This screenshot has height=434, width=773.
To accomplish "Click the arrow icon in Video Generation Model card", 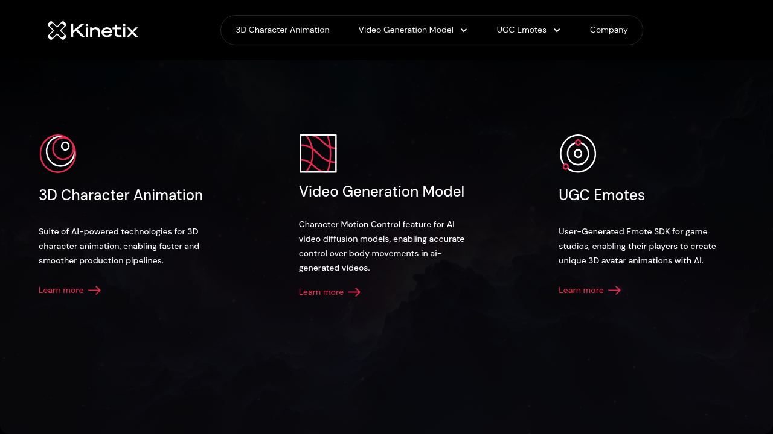I will (354, 292).
